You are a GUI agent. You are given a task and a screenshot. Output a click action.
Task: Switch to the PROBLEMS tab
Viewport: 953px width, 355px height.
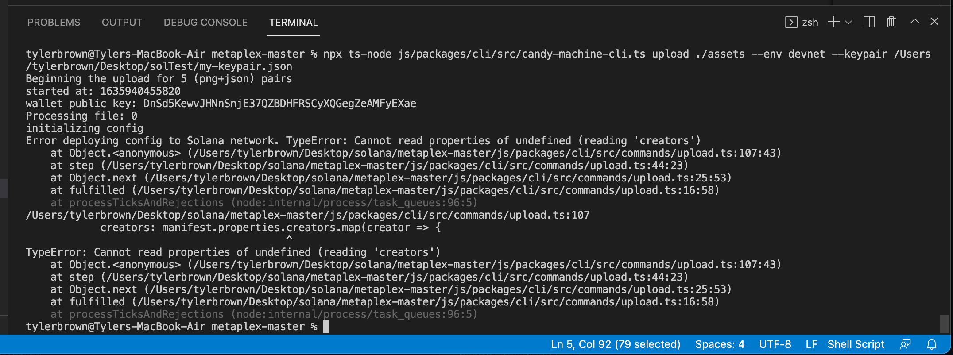[x=54, y=22]
